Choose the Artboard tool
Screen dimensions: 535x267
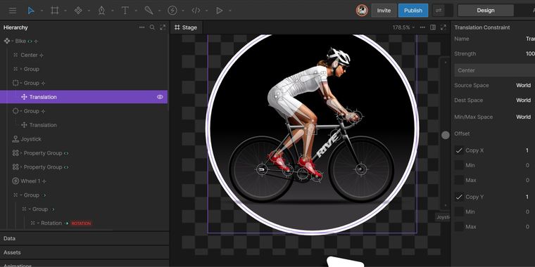click(55, 11)
